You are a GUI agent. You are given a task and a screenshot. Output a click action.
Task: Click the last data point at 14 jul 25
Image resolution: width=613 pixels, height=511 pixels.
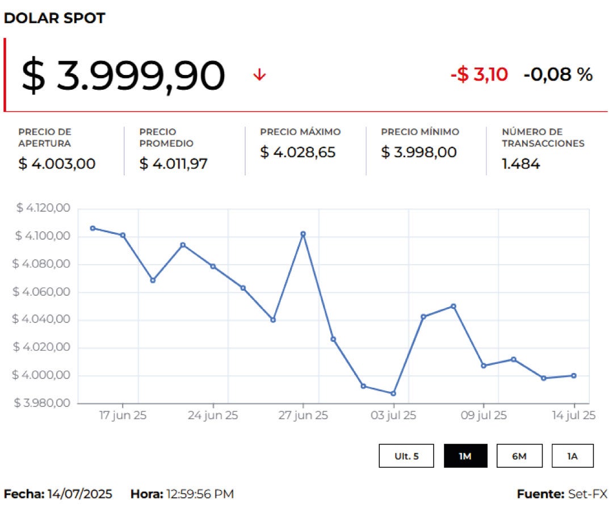[x=574, y=375]
